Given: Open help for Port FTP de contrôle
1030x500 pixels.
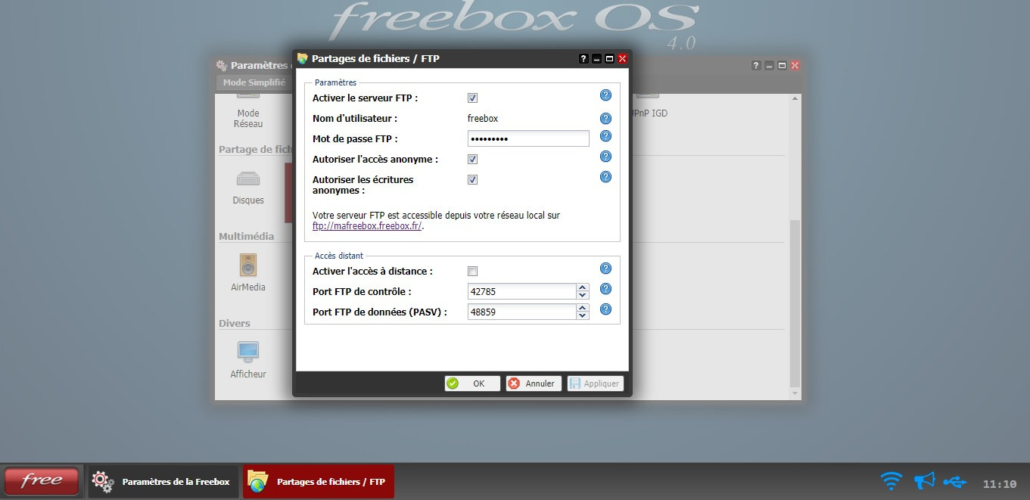Looking at the screenshot, I should pyautogui.click(x=605, y=289).
